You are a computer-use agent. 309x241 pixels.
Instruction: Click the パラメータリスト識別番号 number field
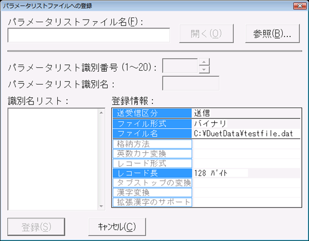tap(180, 66)
